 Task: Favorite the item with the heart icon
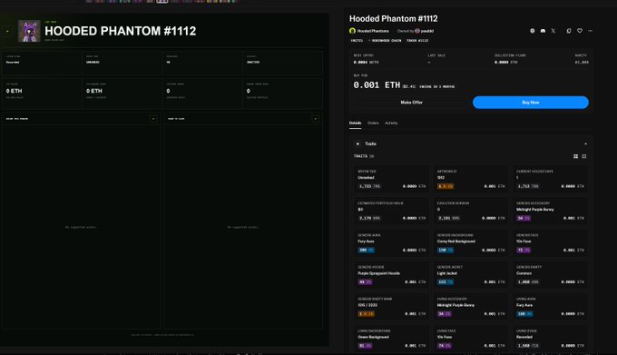580,31
